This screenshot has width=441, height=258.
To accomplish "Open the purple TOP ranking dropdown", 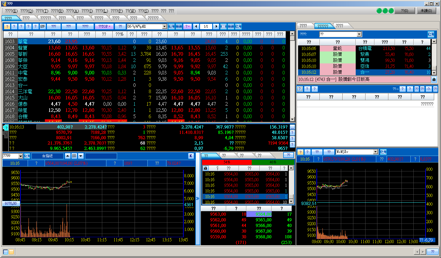I will 104,26.
